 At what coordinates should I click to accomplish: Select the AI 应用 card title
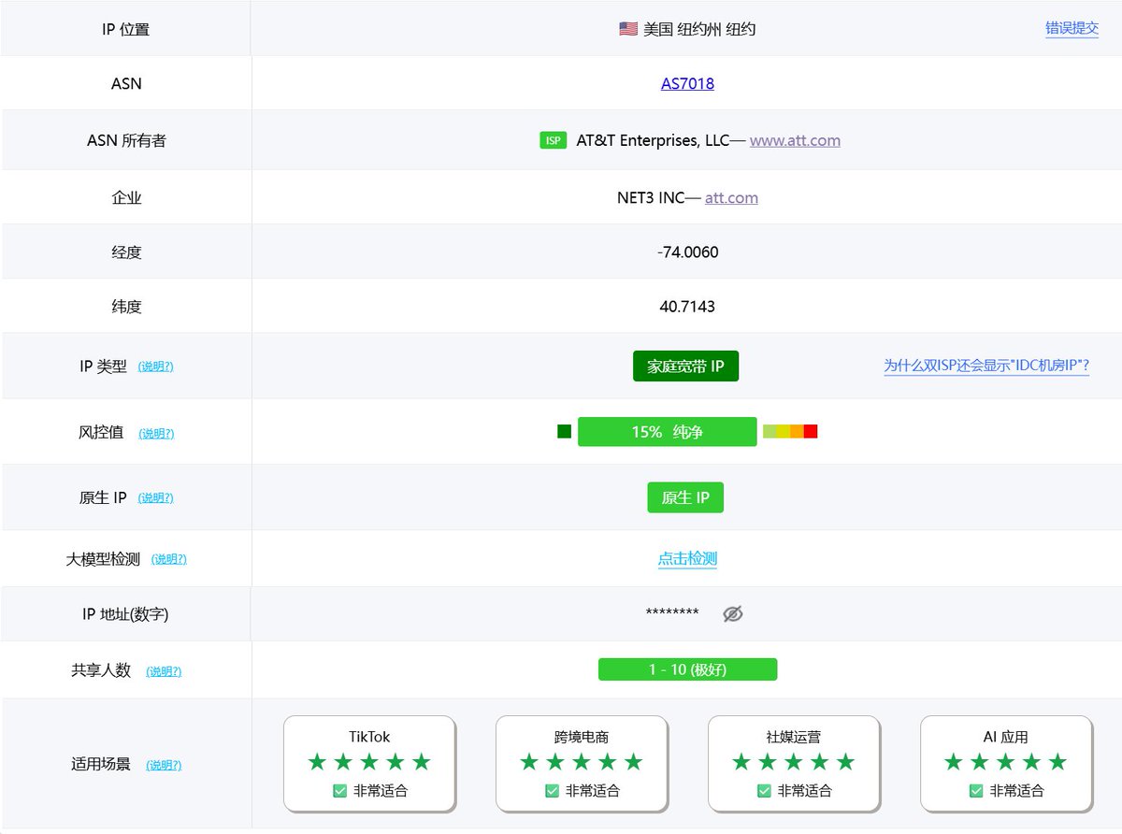click(x=1006, y=737)
